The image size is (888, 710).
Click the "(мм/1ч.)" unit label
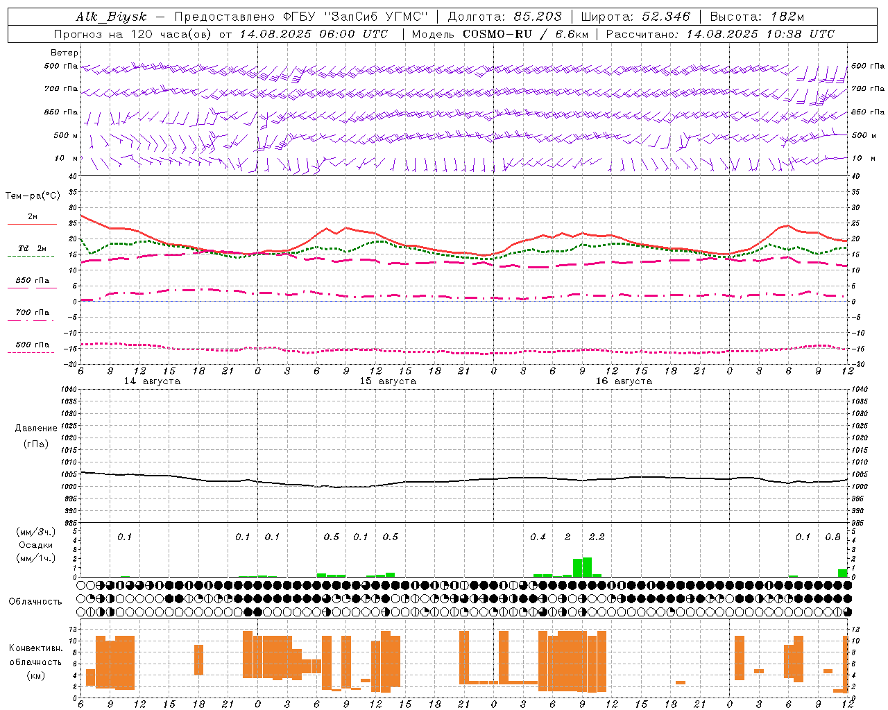coord(35,559)
